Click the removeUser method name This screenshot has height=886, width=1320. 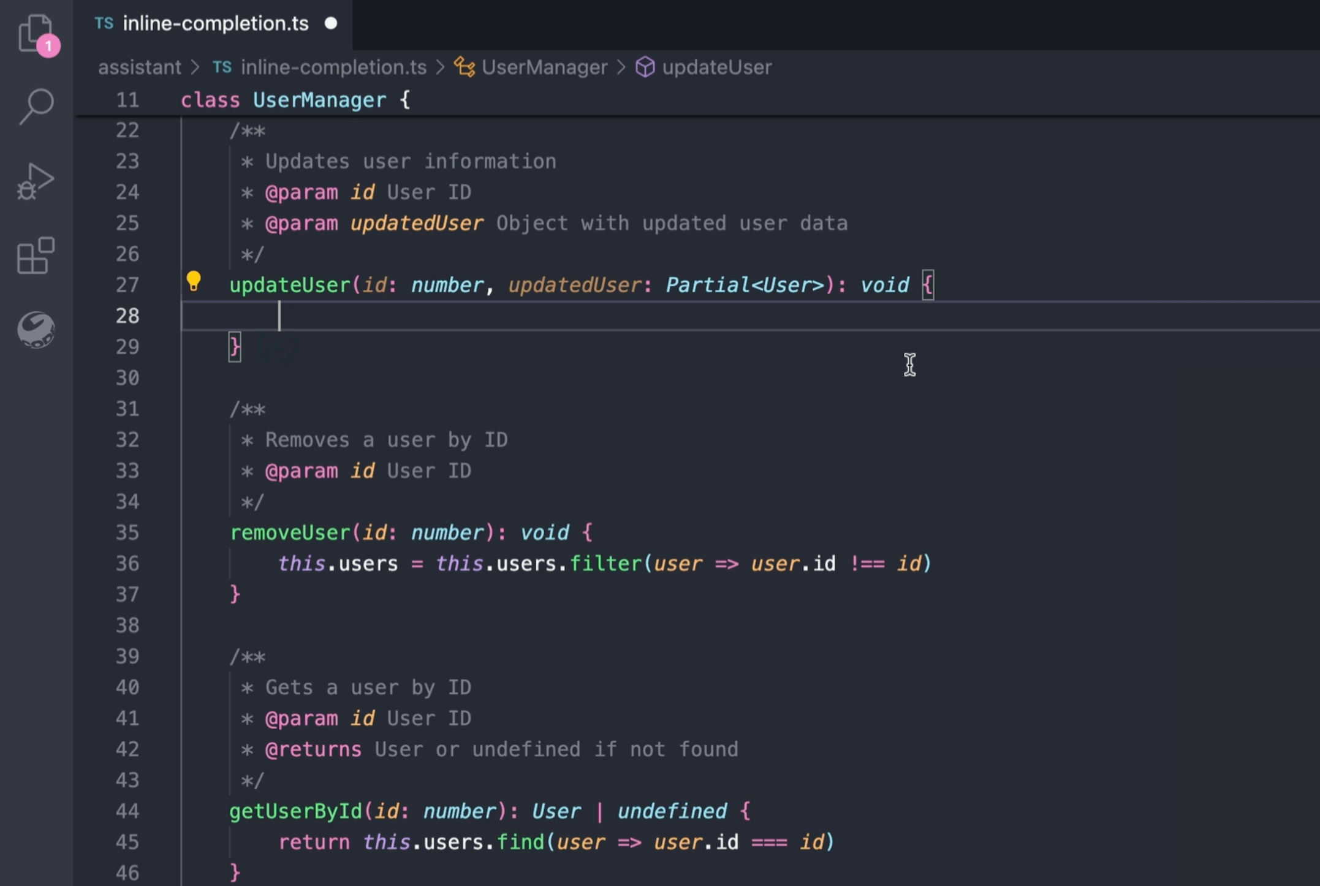pyautogui.click(x=289, y=532)
